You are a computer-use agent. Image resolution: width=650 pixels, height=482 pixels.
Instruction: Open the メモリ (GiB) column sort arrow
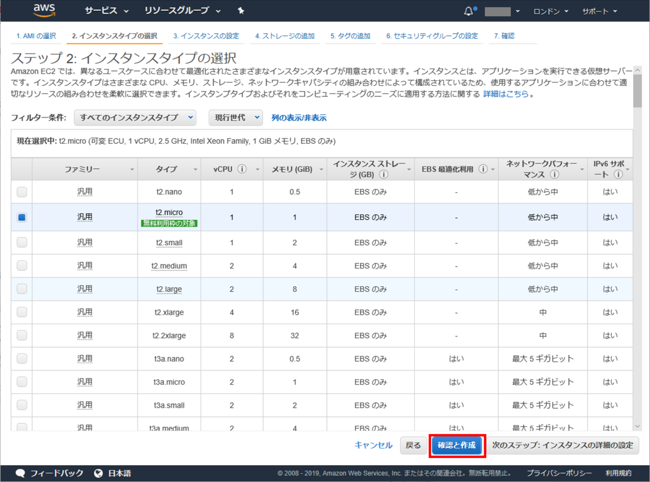point(321,170)
